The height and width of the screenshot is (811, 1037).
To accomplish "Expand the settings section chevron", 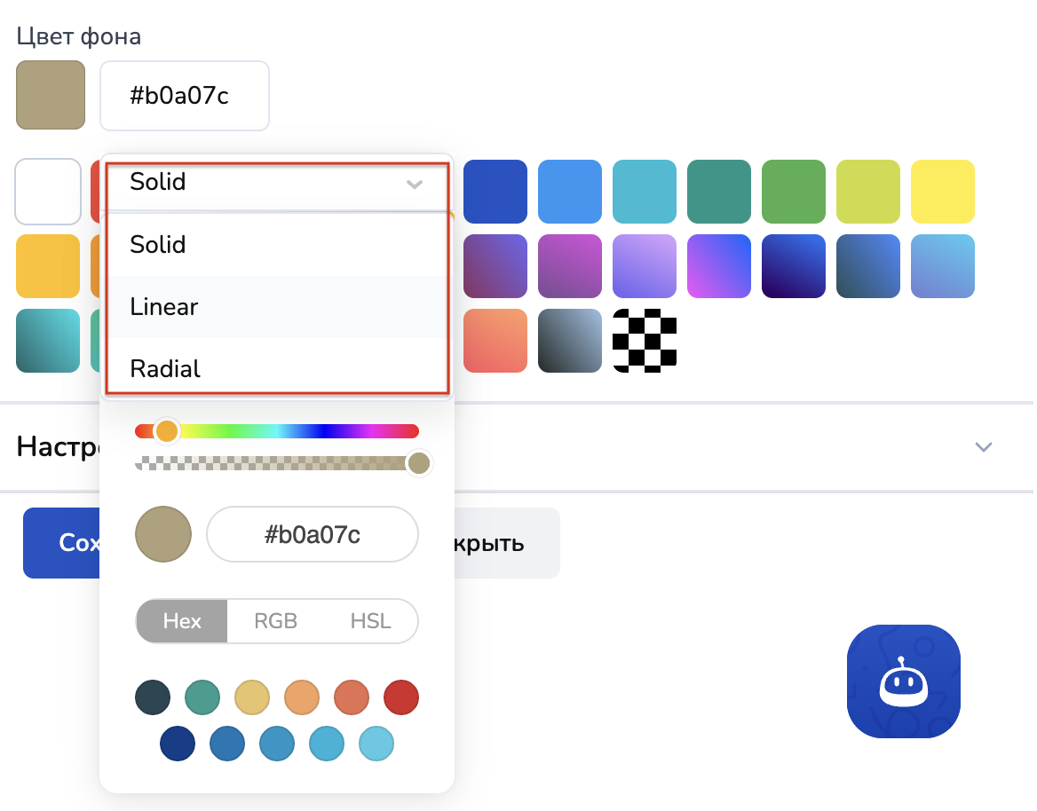I will pyautogui.click(x=983, y=446).
